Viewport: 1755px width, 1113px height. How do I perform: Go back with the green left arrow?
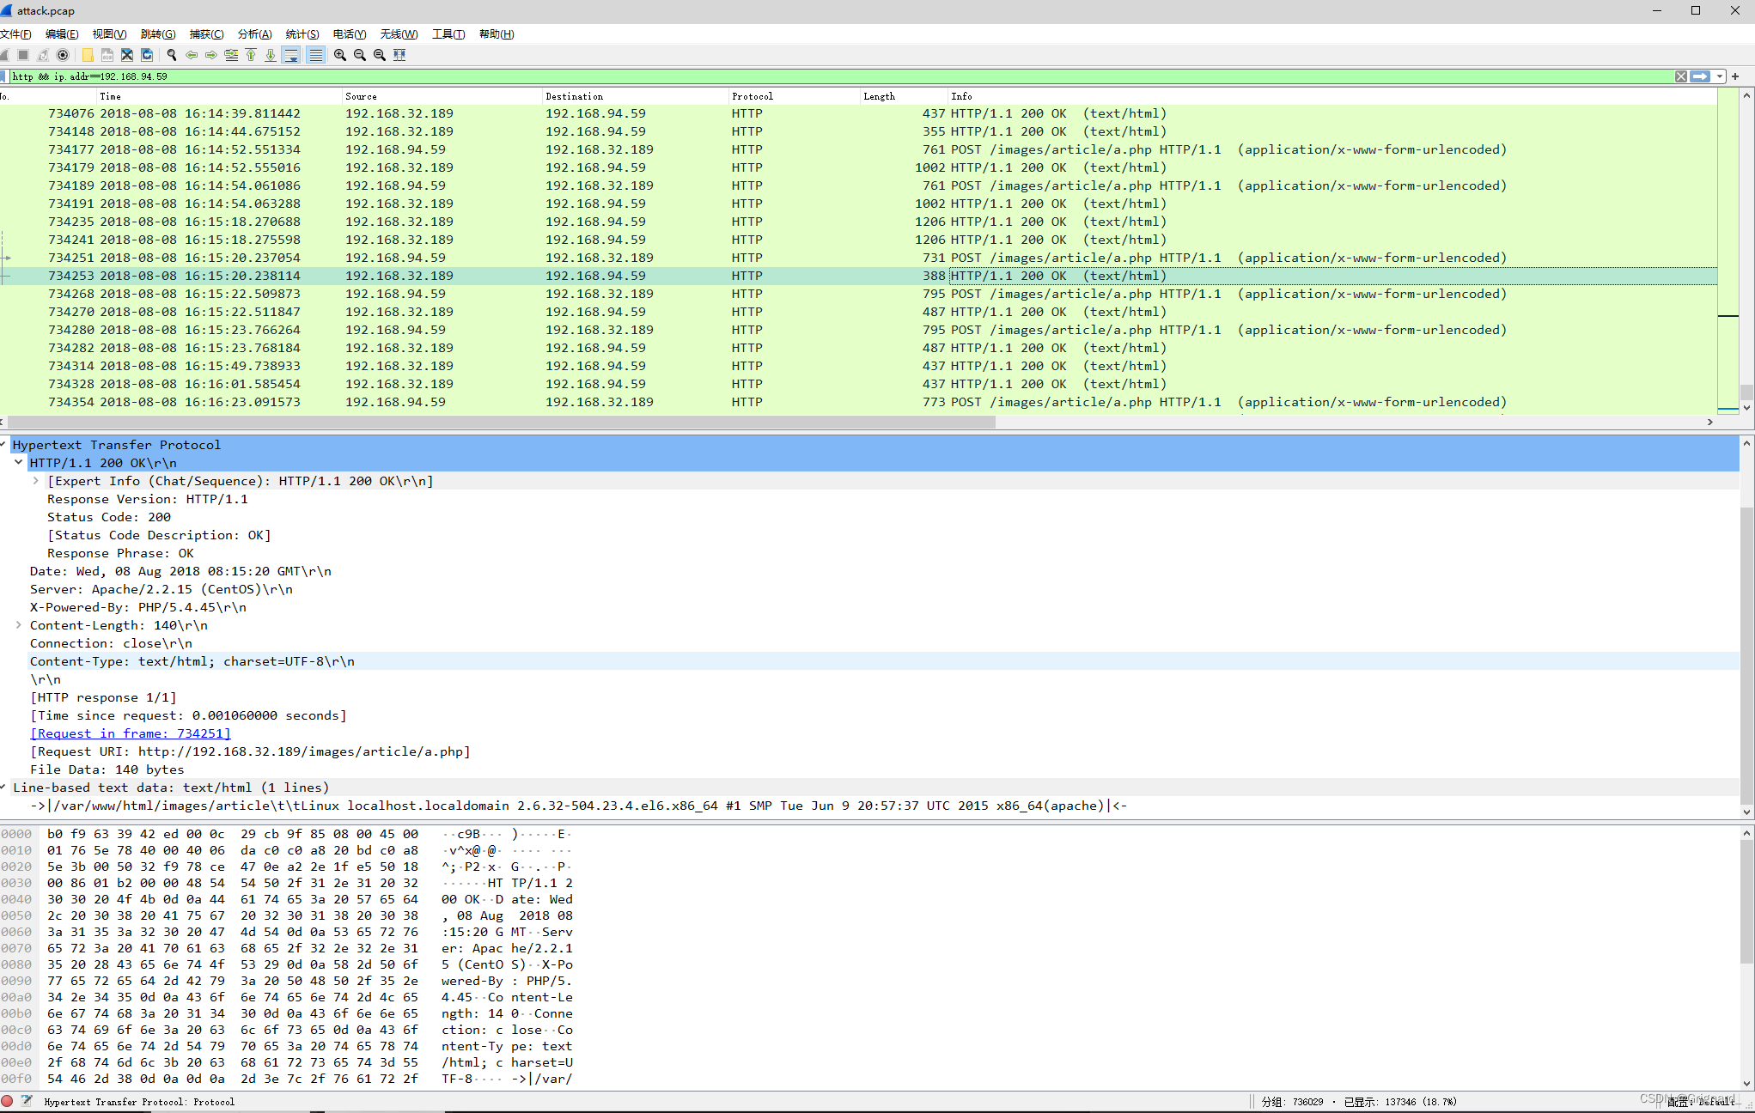pos(192,55)
